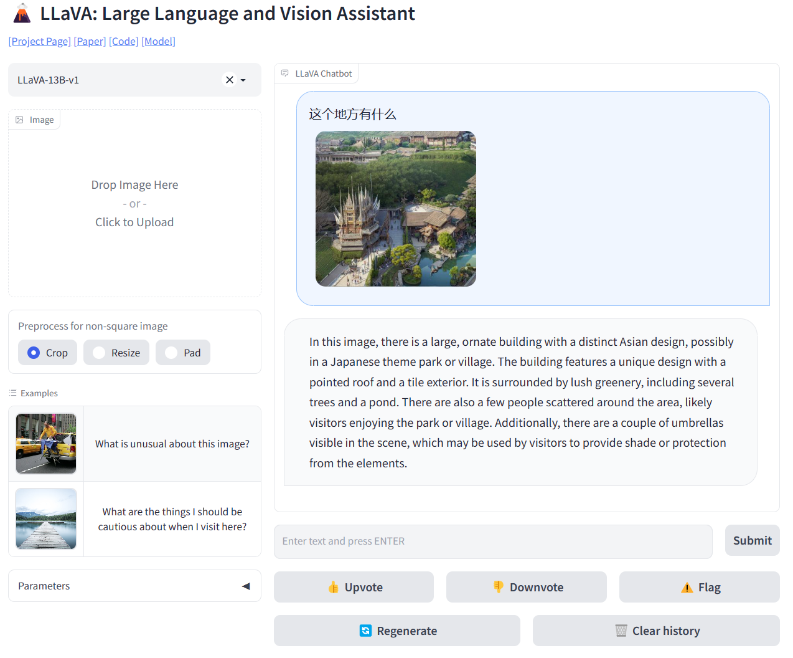
Task: Click the LLaVA volcano logo icon
Action: coord(22,13)
